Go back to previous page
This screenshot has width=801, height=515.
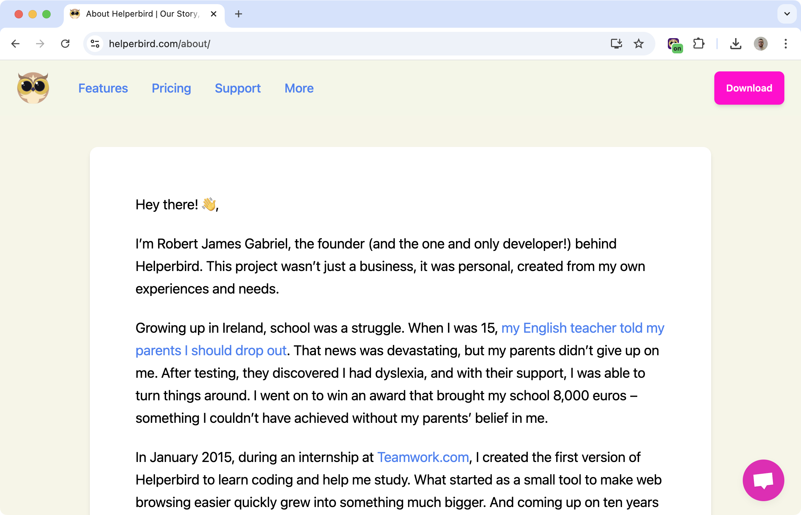[16, 44]
